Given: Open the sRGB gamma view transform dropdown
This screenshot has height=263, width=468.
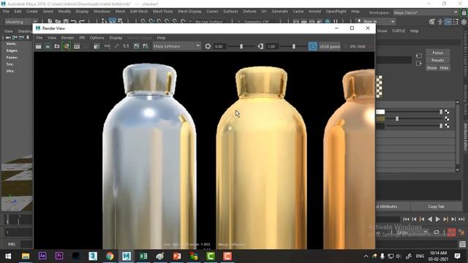Looking at the screenshot, I should (x=330, y=47).
